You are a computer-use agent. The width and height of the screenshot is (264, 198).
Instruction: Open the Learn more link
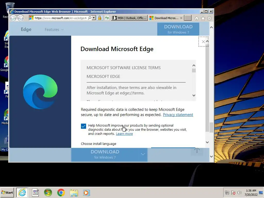point(124,134)
